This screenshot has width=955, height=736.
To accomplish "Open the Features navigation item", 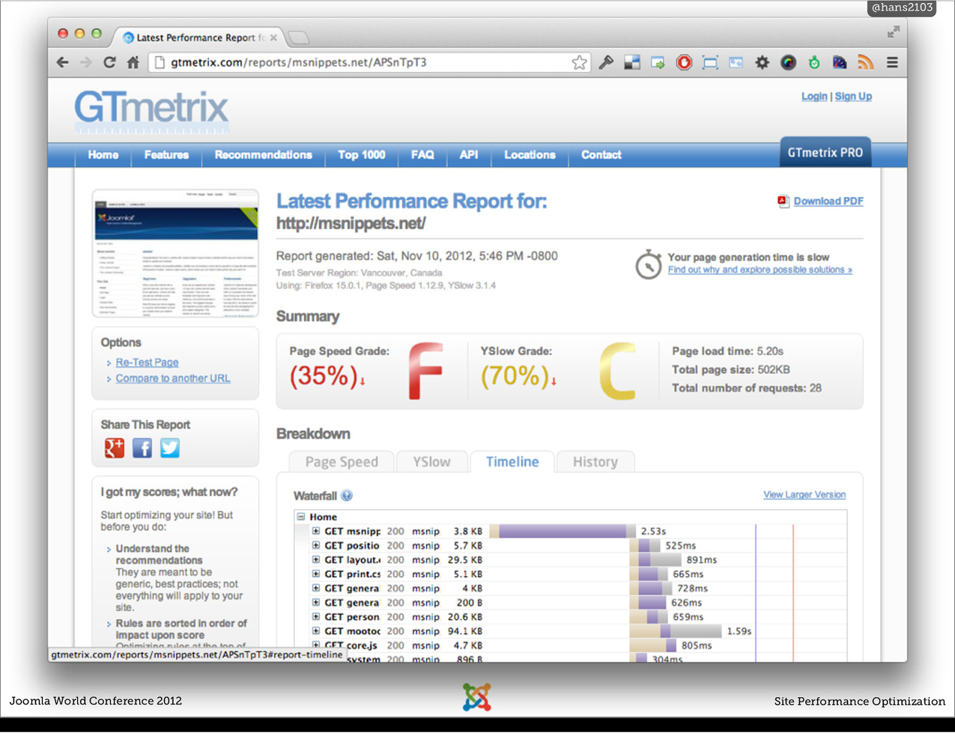I will [167, 155].
